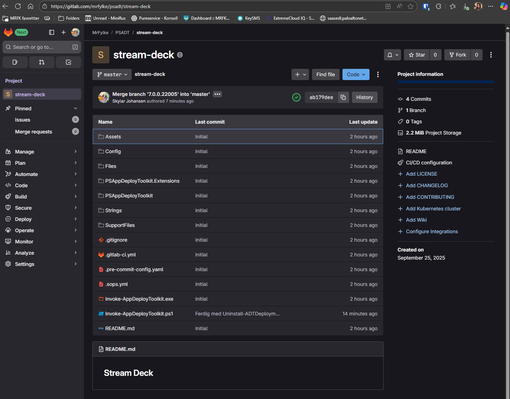Click the plus create-new icon in sidebar
This screenshot has width=510, height=399.
click(64, 32)
